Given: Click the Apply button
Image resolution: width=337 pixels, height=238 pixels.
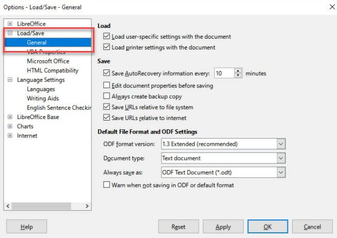Looking at the screenshot, I should [223, 227].
